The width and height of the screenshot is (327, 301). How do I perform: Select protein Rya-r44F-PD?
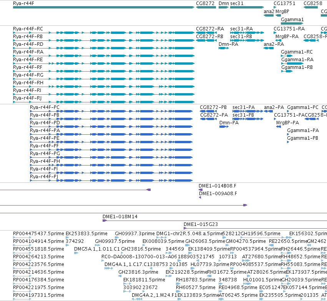(111, 127)
